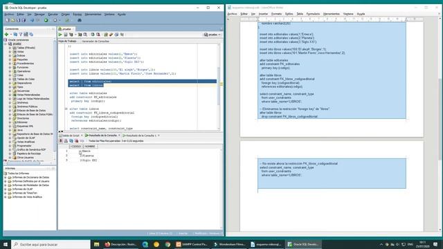Click the Run Script icon next to Run Statement
Screen dimensions: 443x249
pos(66,35)
